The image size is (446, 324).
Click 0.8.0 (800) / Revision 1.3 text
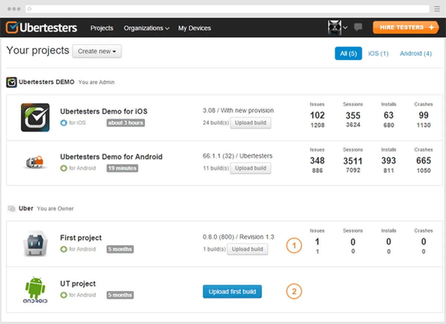point(238,237)
